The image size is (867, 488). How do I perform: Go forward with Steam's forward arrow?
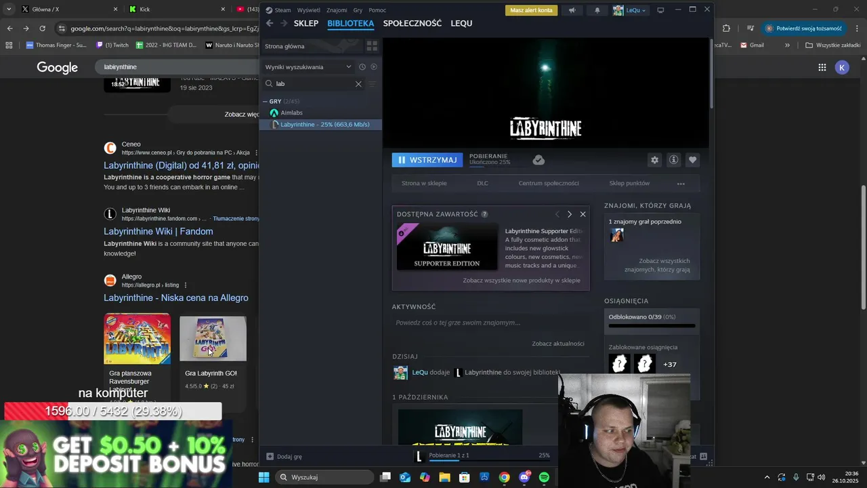[284, 23]
